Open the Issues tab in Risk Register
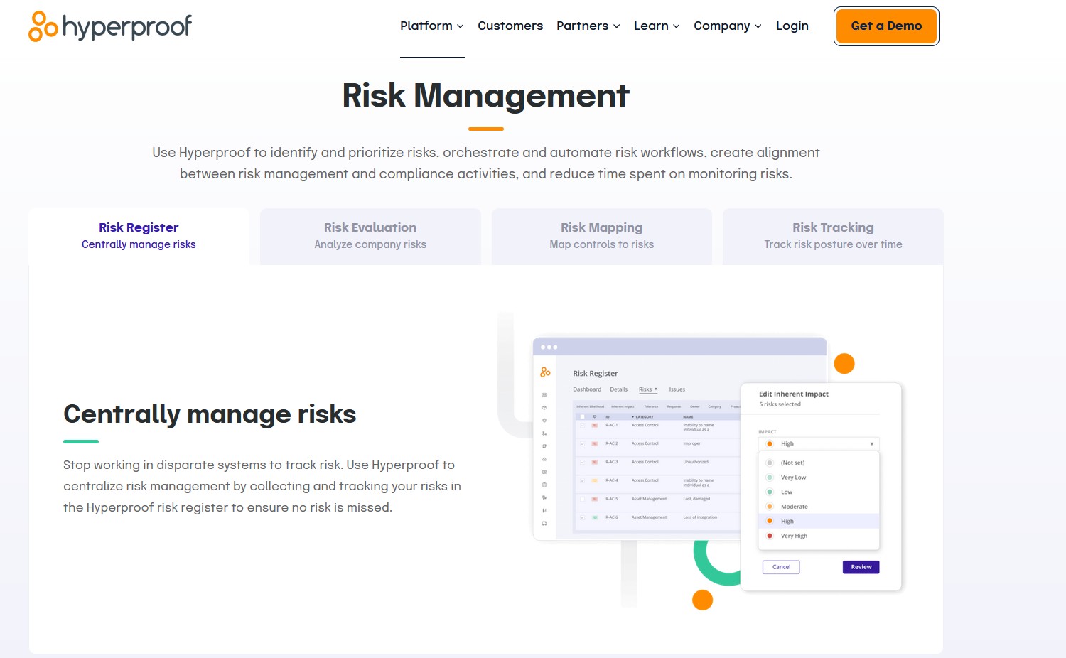1066x658 pixels. (x=677, y=389)
